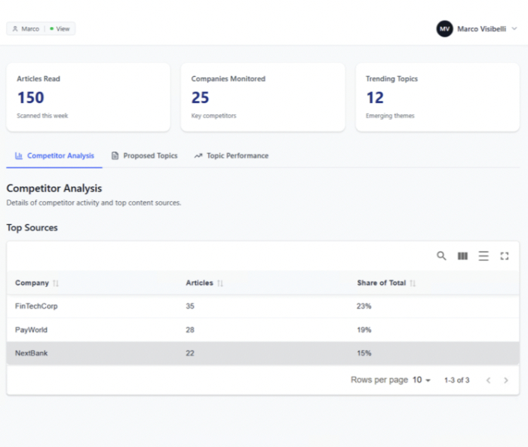The image size is (528, 447).
Task: Click the MV user avatar
Action: pos(445,28)
